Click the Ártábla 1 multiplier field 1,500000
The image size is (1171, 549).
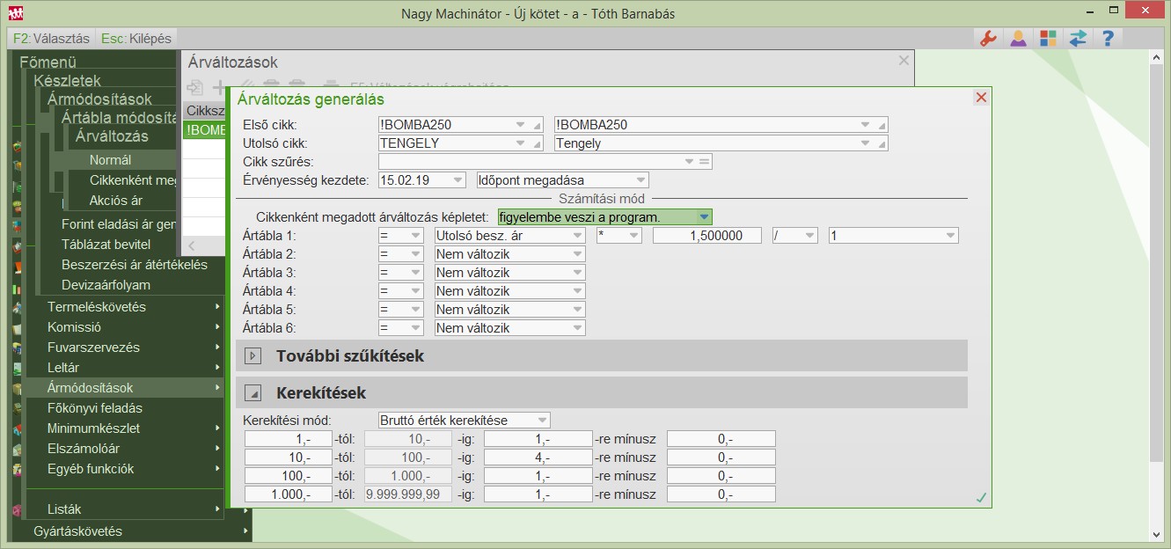pyautogui.click(x=707, y=236)
